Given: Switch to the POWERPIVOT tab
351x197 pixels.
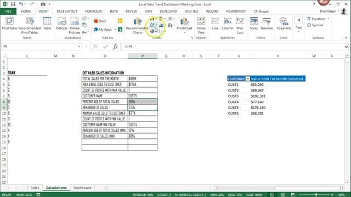Looking at the screenshot, I should (236, 11).
